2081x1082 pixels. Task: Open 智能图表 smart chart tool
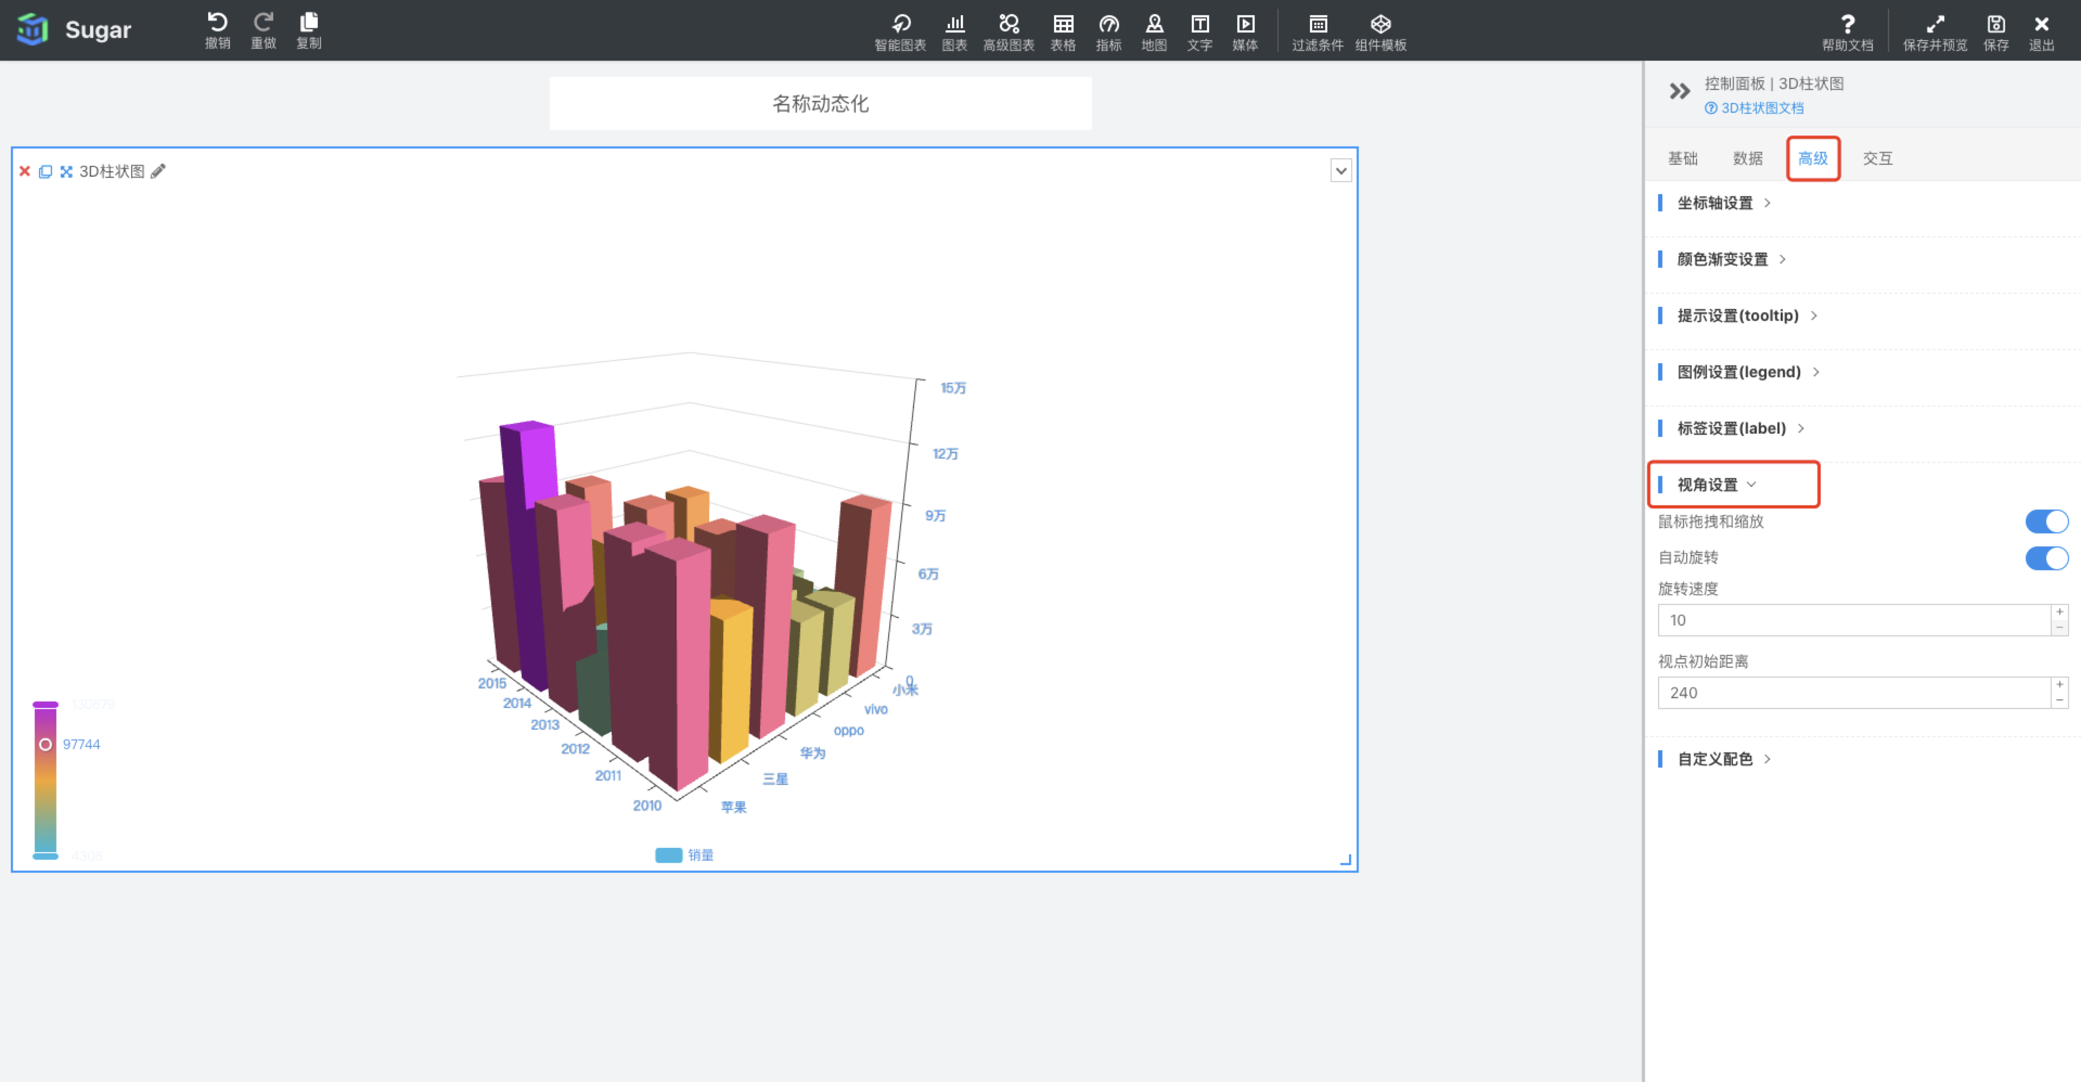[x=900, y=33]
